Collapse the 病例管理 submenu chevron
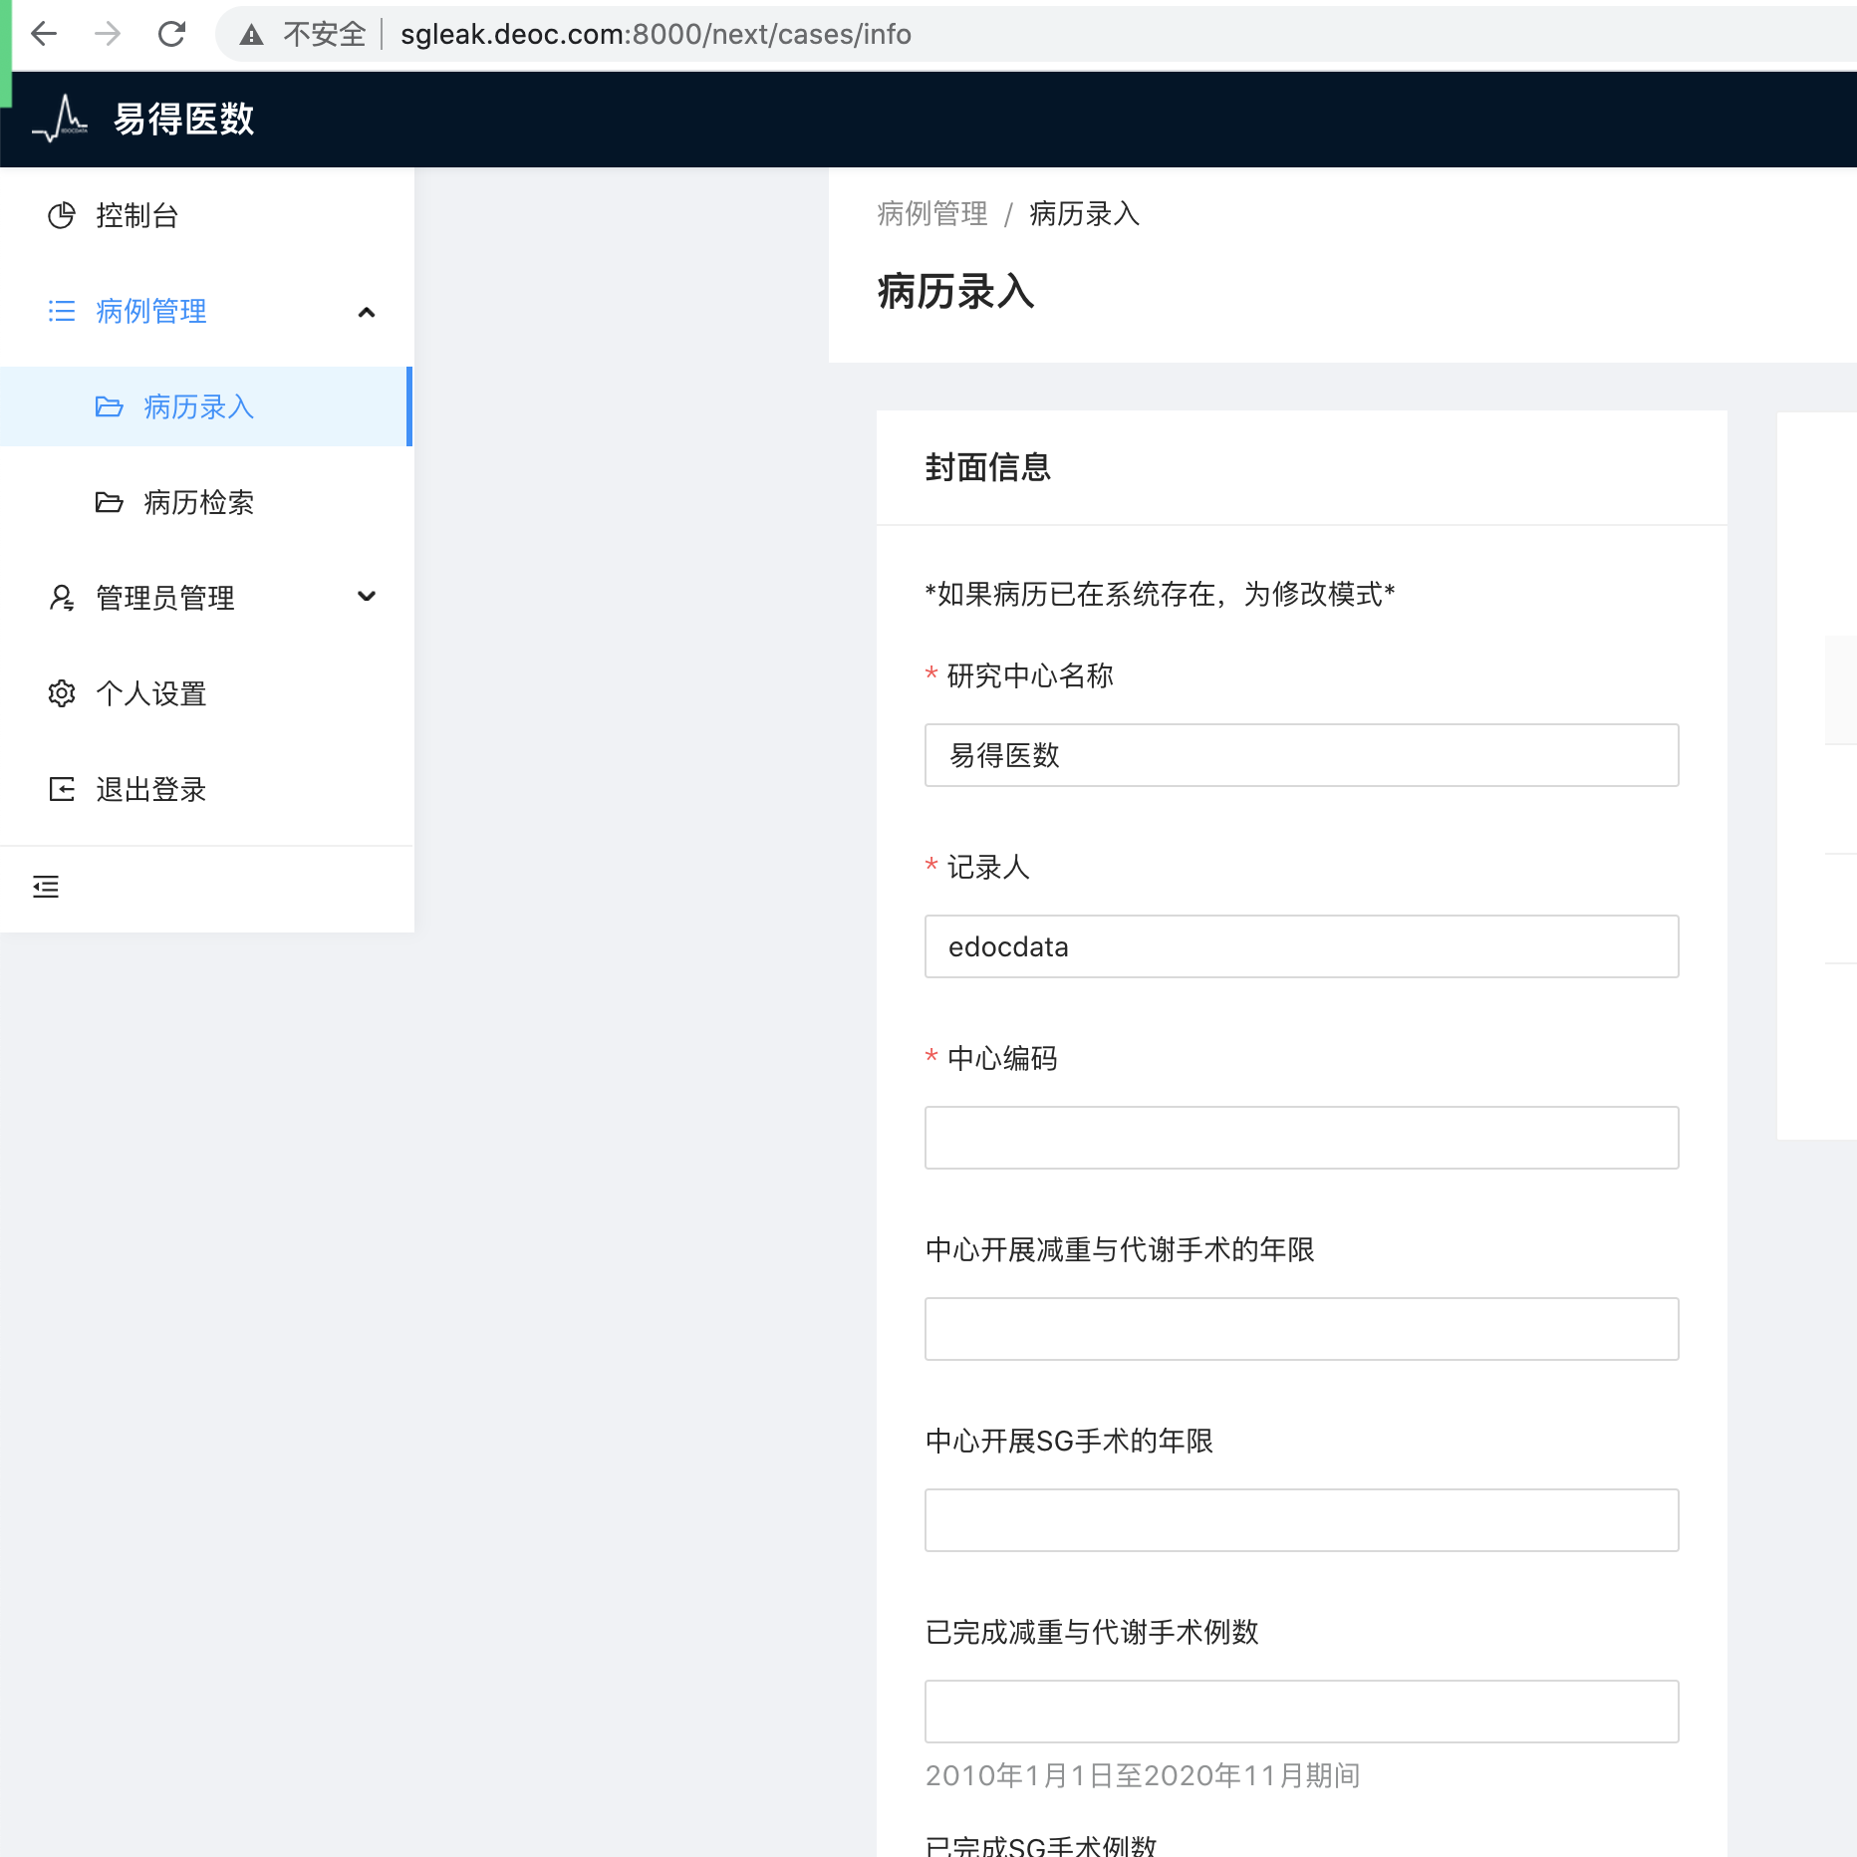Viewport: 1857px width, 1857px height. click(x=366, y=311)
